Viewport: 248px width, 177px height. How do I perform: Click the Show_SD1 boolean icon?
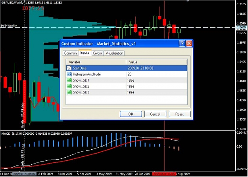click(69, 80)
